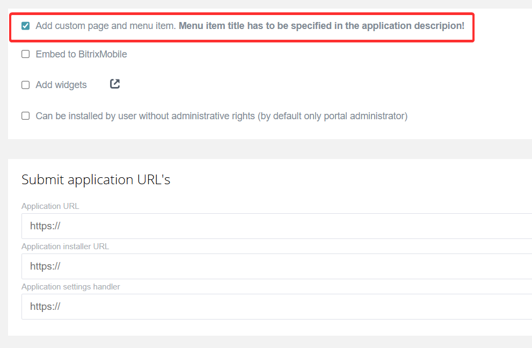Click the "Add custom page and menu item" label text
Image resolution: width=532 pixels, height=348 pixels.
pos(105,26)
